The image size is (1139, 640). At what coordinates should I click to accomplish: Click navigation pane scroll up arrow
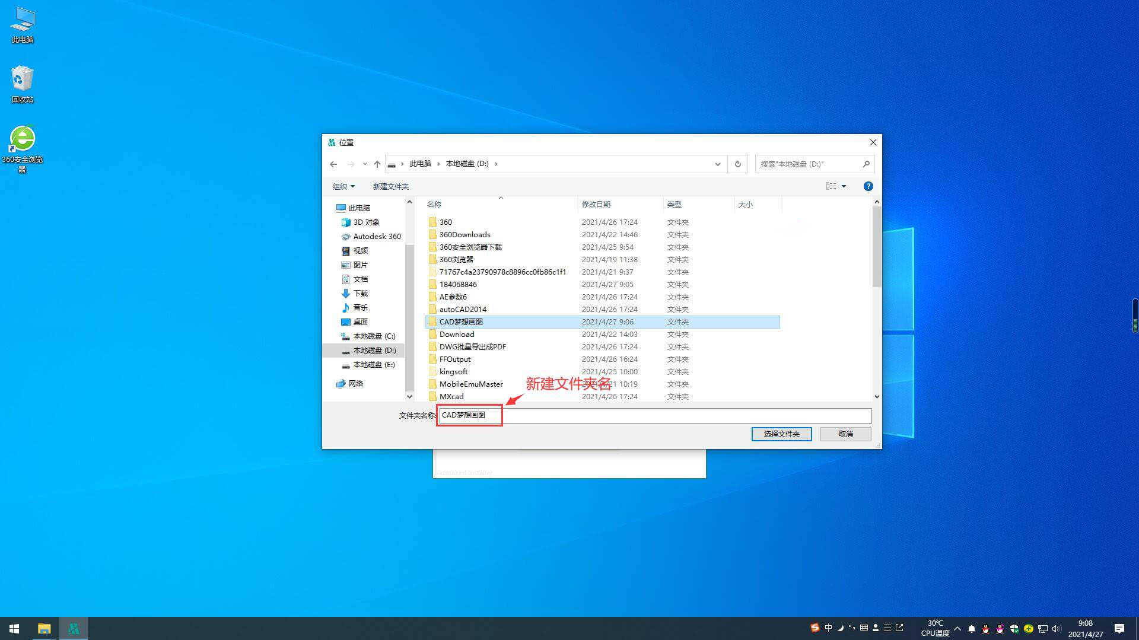pyautogui.click(x=409, y=202)
